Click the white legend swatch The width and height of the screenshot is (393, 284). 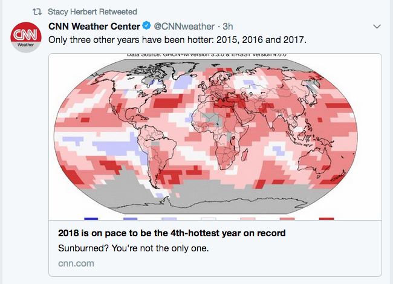209,219
